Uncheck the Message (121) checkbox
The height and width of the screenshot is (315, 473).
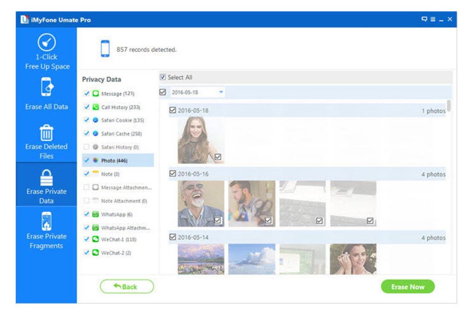[87, 94]
